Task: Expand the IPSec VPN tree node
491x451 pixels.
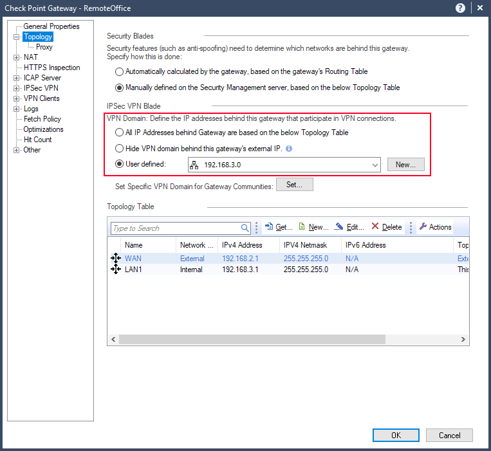Action: click(x=17, y=88)
